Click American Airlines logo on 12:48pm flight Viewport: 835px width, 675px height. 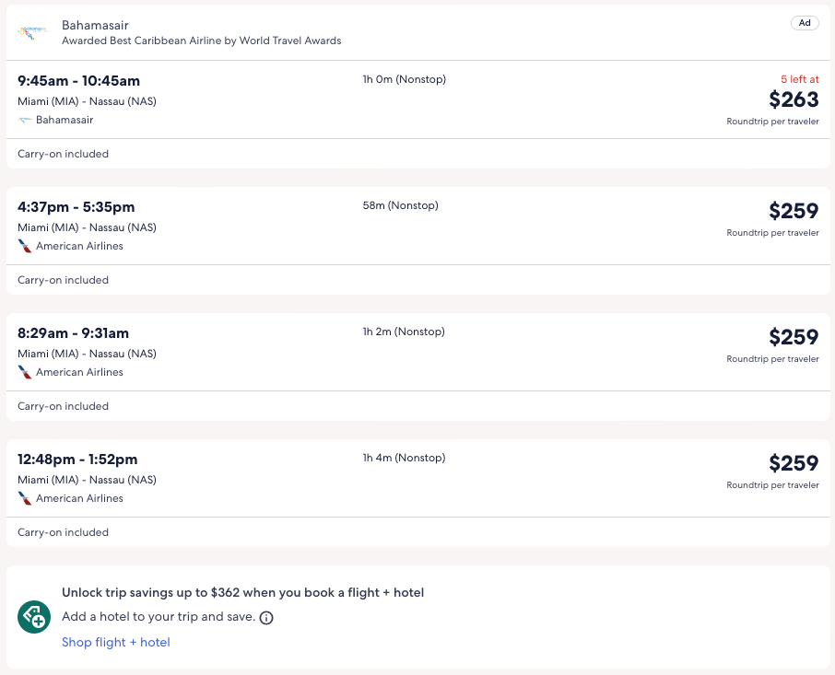tap(25, 498)
